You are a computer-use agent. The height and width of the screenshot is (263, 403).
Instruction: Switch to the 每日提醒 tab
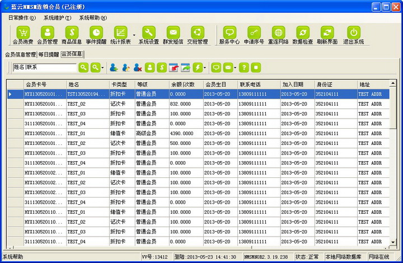pos(49,54)
